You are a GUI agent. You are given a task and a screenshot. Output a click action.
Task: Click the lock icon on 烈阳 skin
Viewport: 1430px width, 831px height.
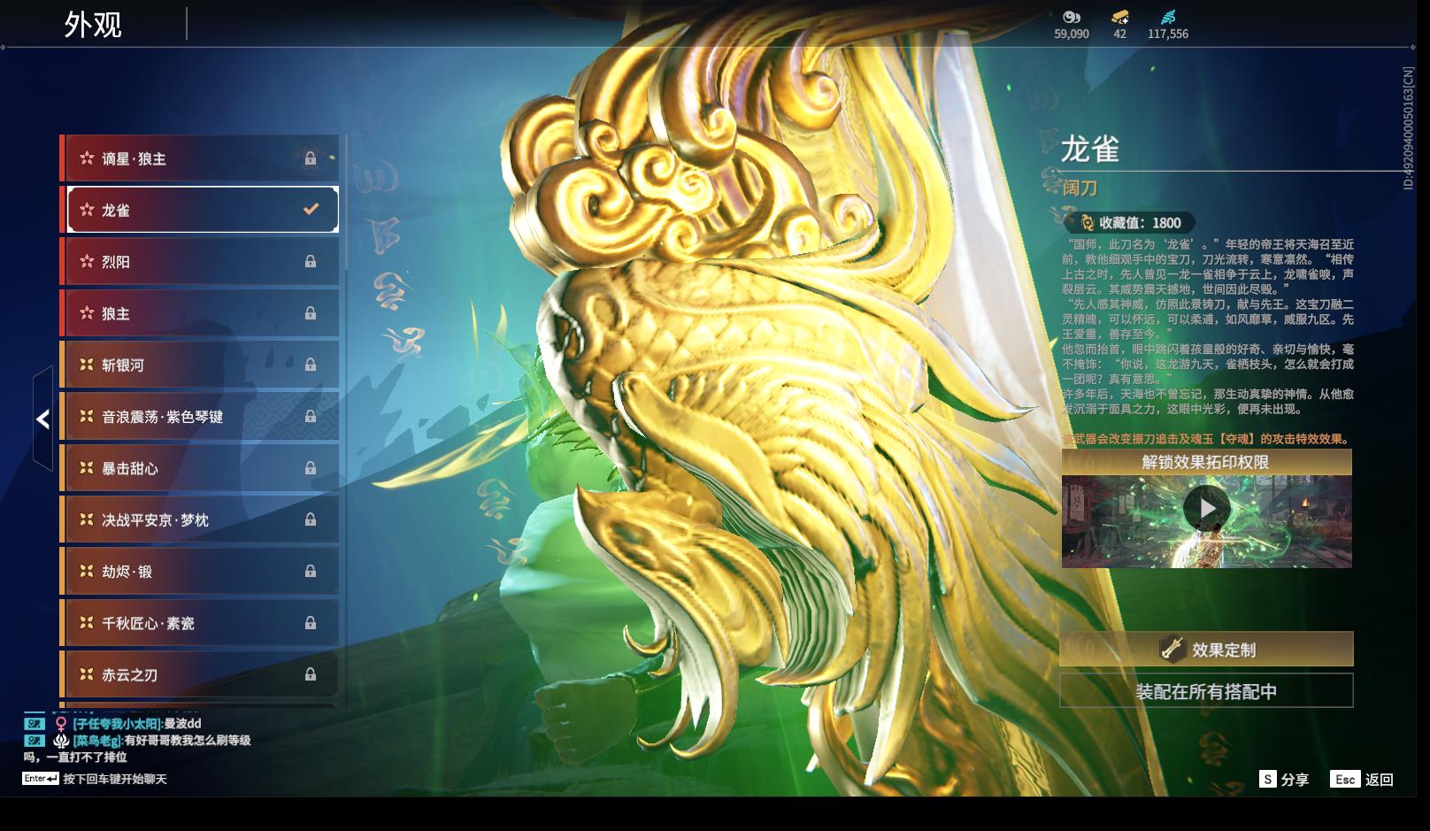(310, 262)
